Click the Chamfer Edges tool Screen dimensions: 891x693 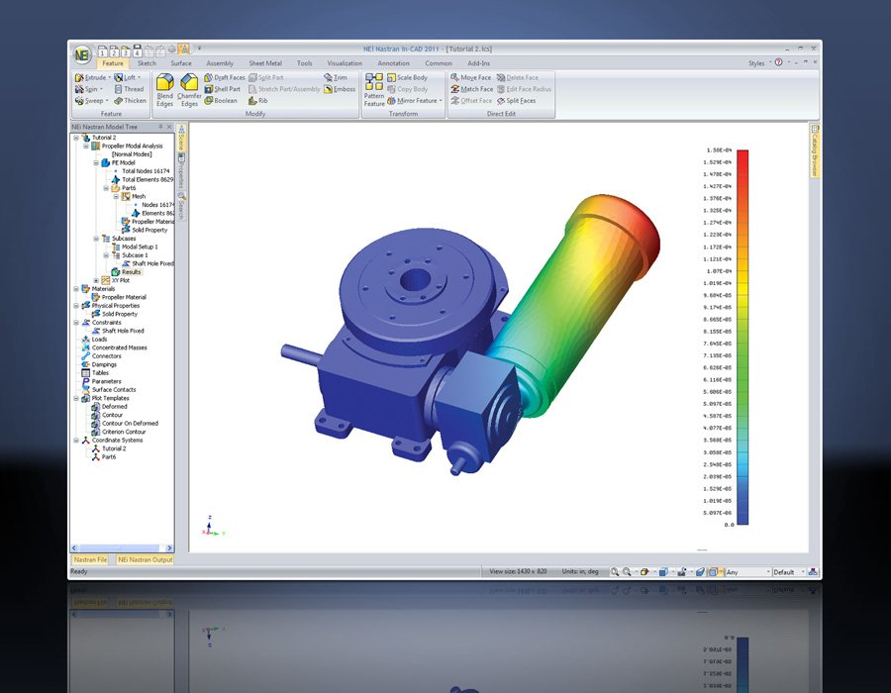pos(189,90)
